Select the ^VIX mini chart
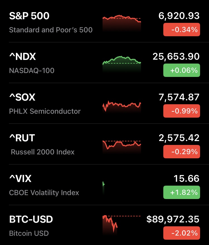 (x=104, y=187)
